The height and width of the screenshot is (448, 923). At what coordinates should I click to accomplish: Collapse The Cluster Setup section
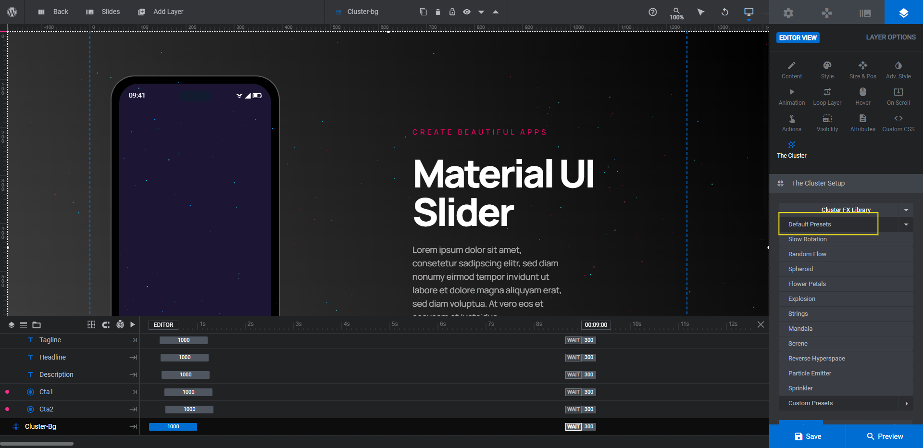point(846,183)
